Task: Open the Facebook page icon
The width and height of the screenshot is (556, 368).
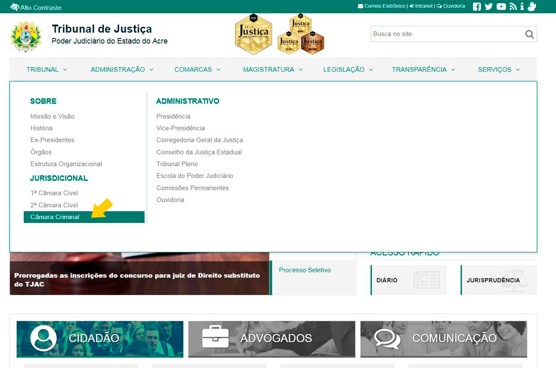Action: point(476,7)
